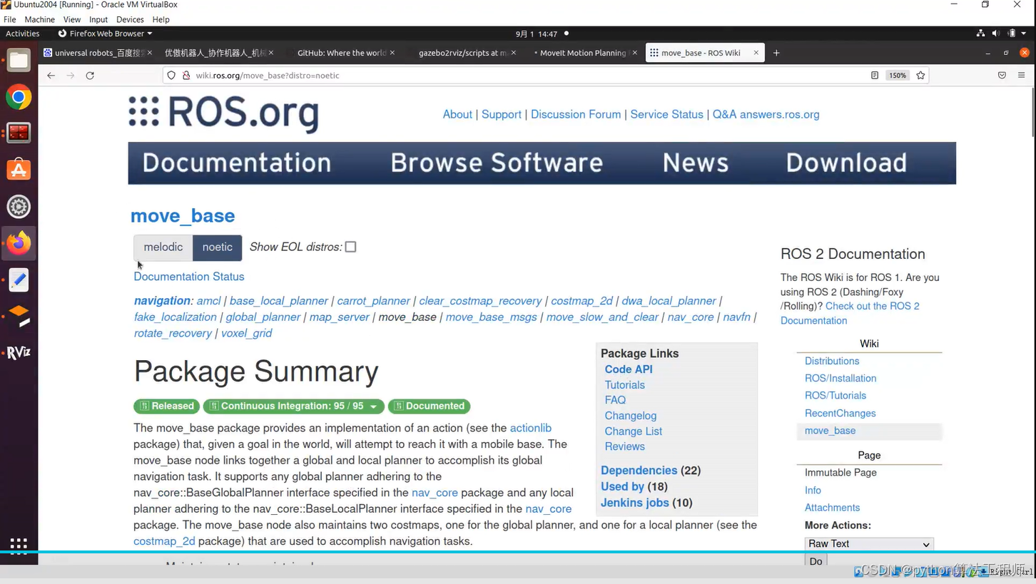This screenshot has height=584, width=1036.
Task: Open the Documentation nav section
Action: click(236, 163)
